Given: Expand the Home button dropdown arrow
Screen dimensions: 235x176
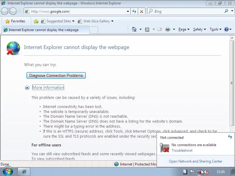Looking at the screenshot, I should click(x=140, y=29).
